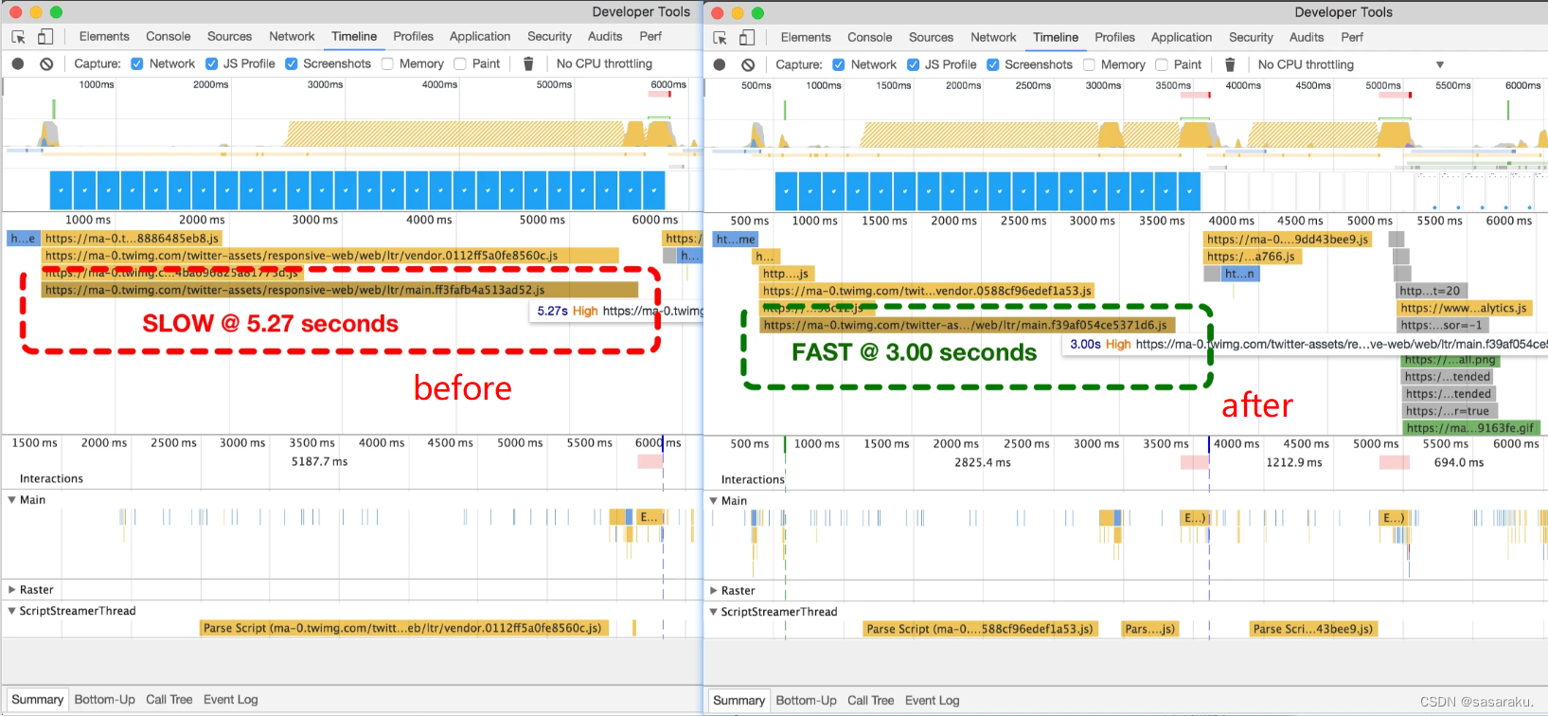Image resolution: width=1548 pixels, height=716 pixels.
Task: Switch to Call Tree tab in left window
Action: (169, 699)
